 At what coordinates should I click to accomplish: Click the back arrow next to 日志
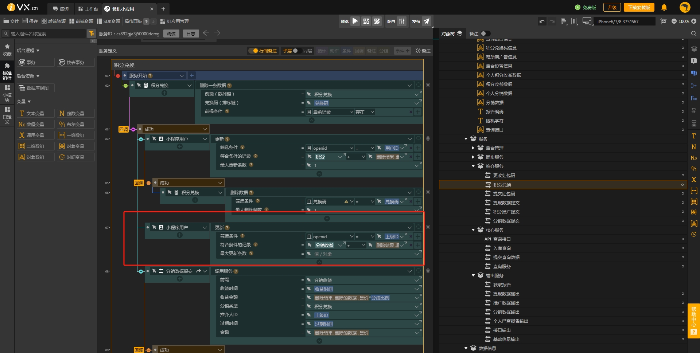click(x=206, y=33)
